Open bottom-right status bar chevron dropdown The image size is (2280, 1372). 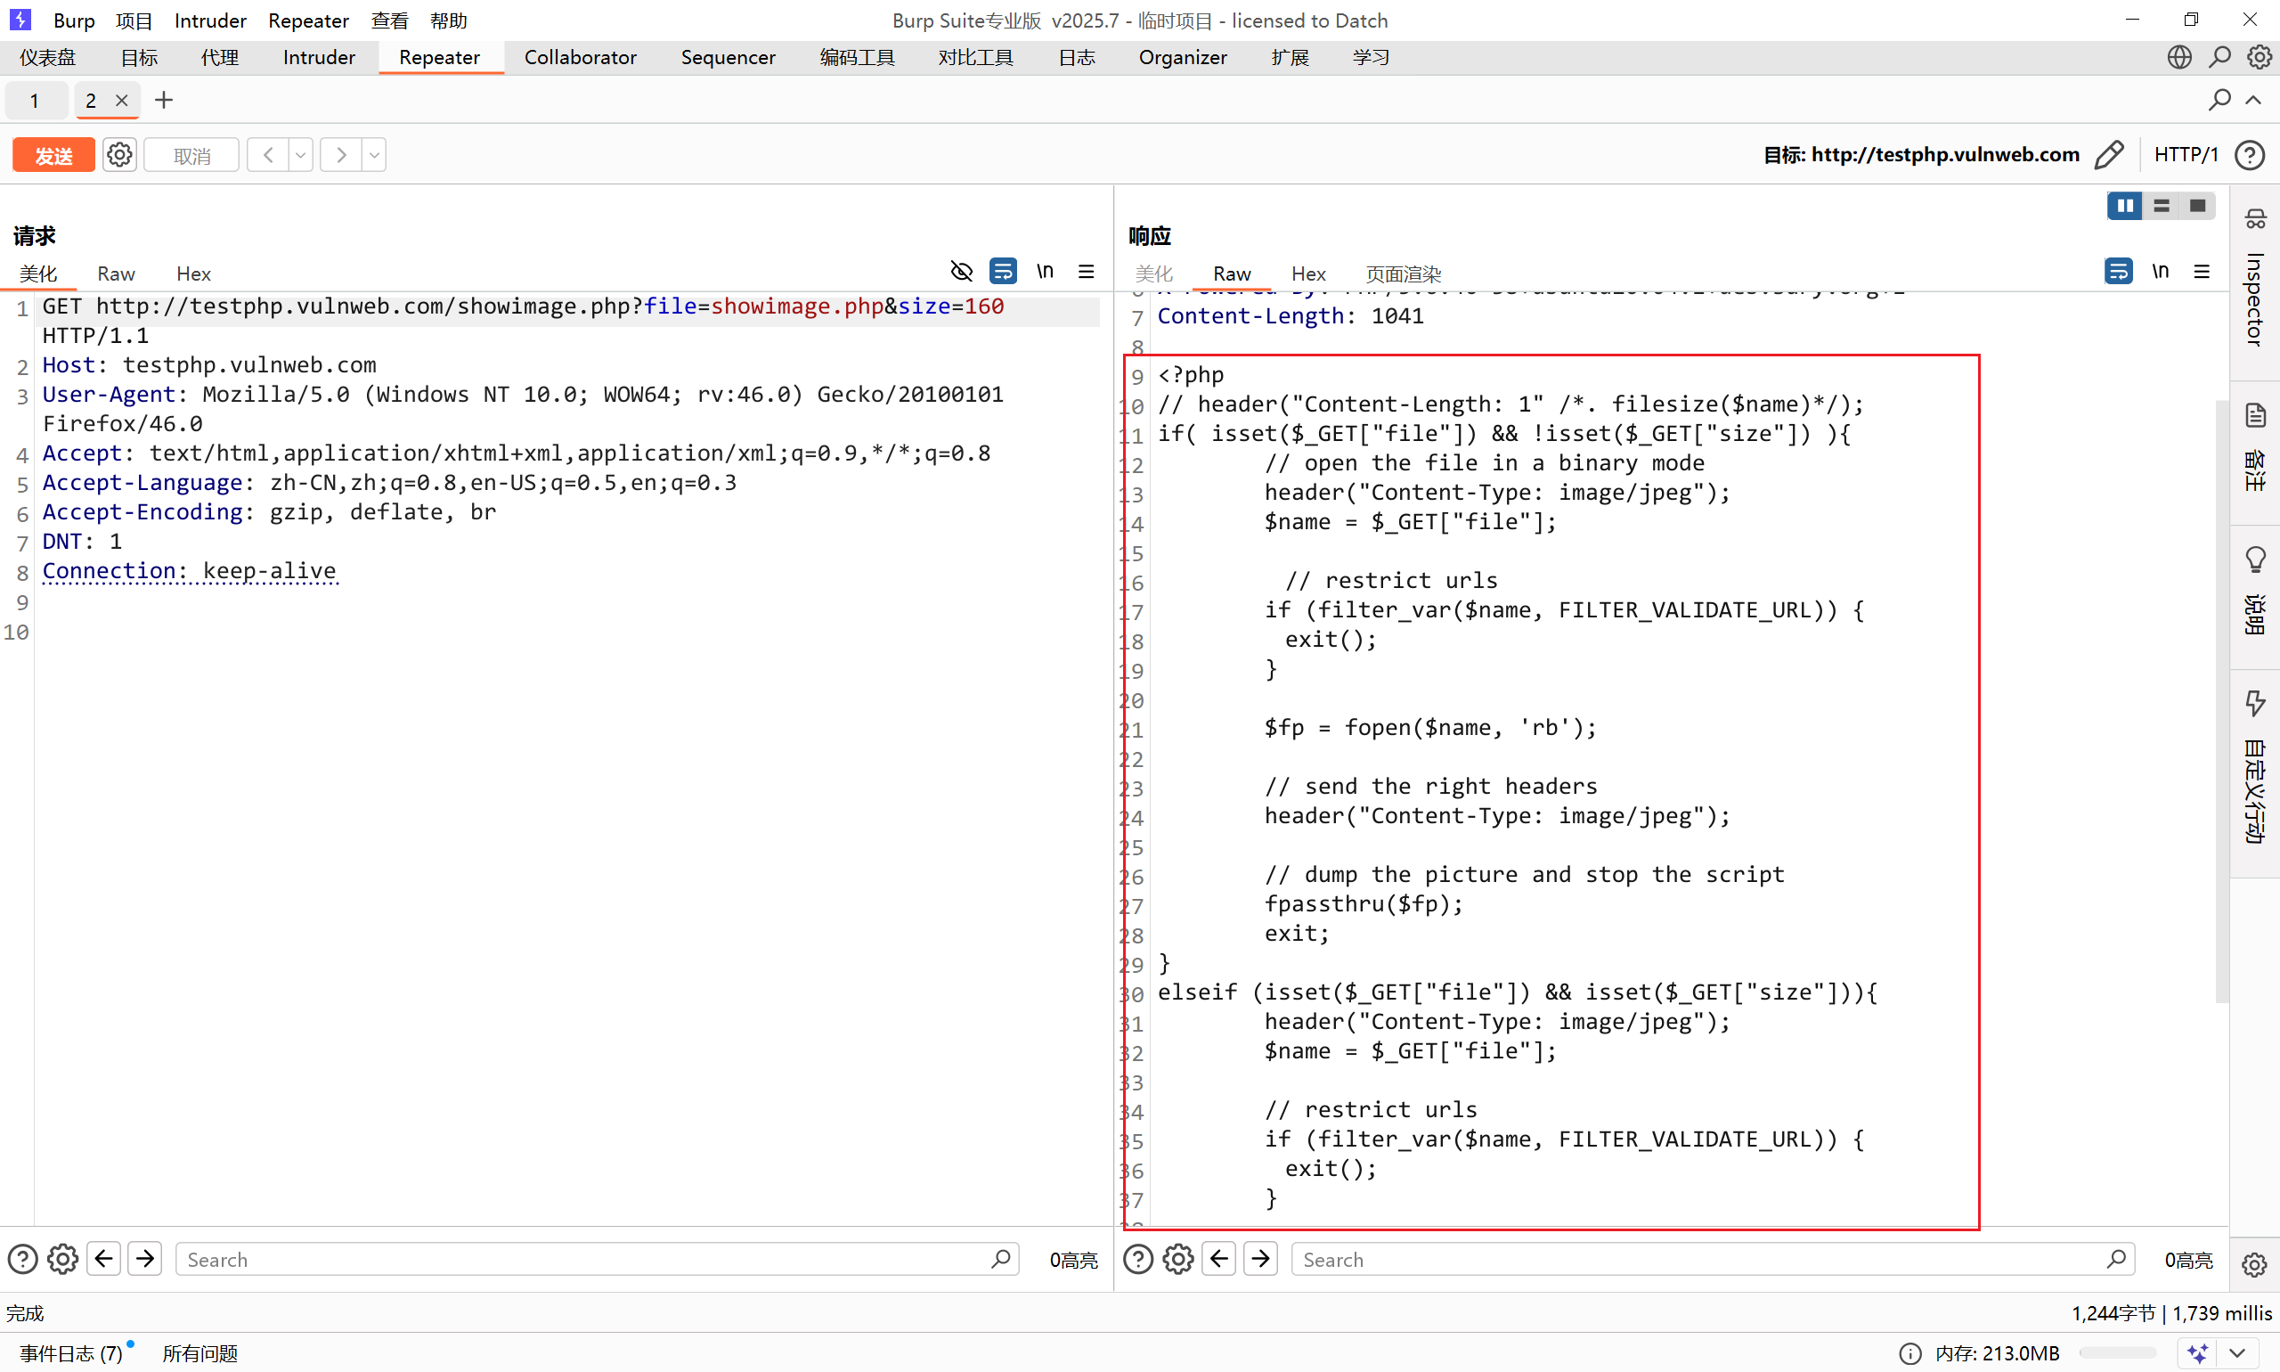coord(2237,1352)
